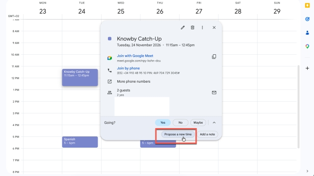This screenshot has width=314, height=176.
Task: Click the meet.google.com meeting URL text
Action: click(139, 61)
